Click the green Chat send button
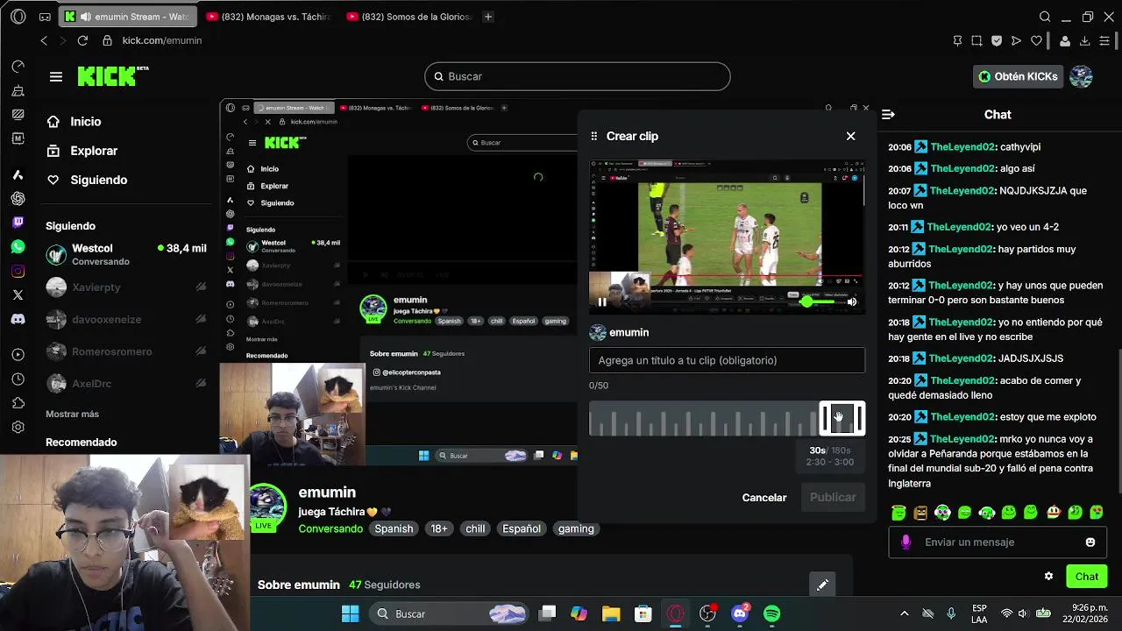Screen dimensions: 1122x631 [1087, 577]
